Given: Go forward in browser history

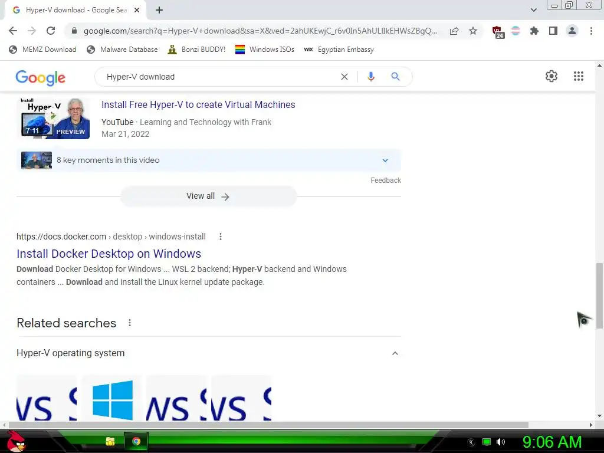Looking at the screenshot, I should [32, 31].
